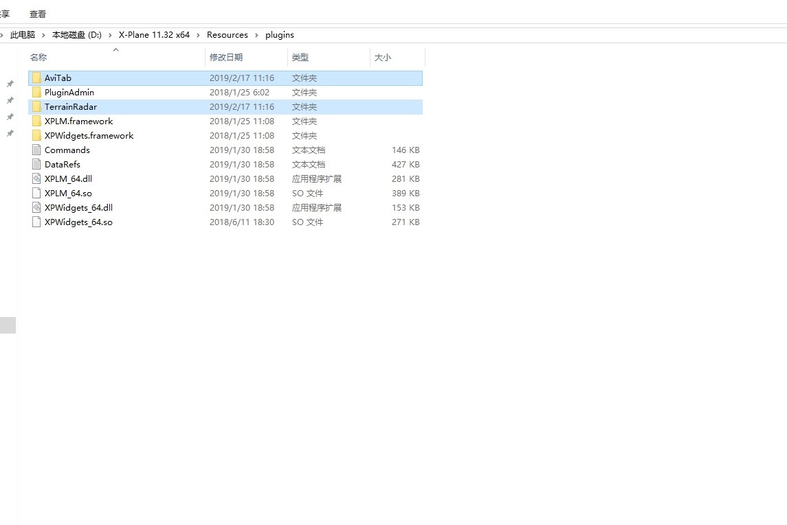Select the TerrainRadar folder name
The height and width of the screenshot is (525, 787).
[71, 107]
